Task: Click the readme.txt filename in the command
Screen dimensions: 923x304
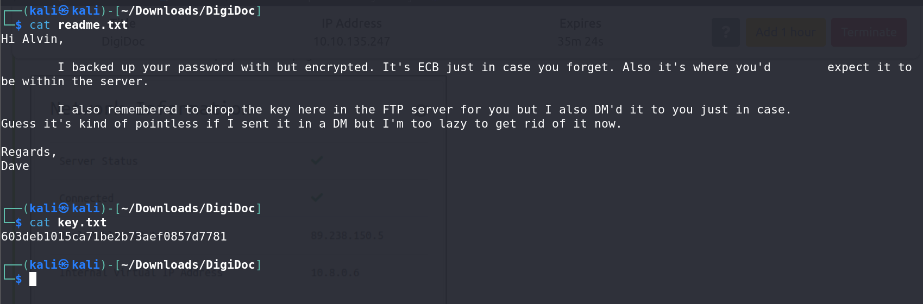Action: [x=93, y=25]
